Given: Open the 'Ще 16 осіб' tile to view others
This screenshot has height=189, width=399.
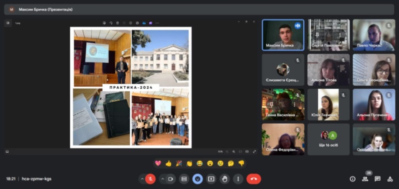Looking at the screenshot, I should [329, 140].
